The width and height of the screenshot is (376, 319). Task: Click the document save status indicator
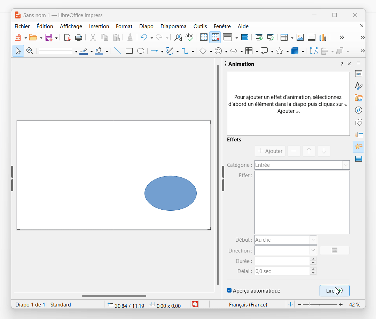(x=195, y=304)
